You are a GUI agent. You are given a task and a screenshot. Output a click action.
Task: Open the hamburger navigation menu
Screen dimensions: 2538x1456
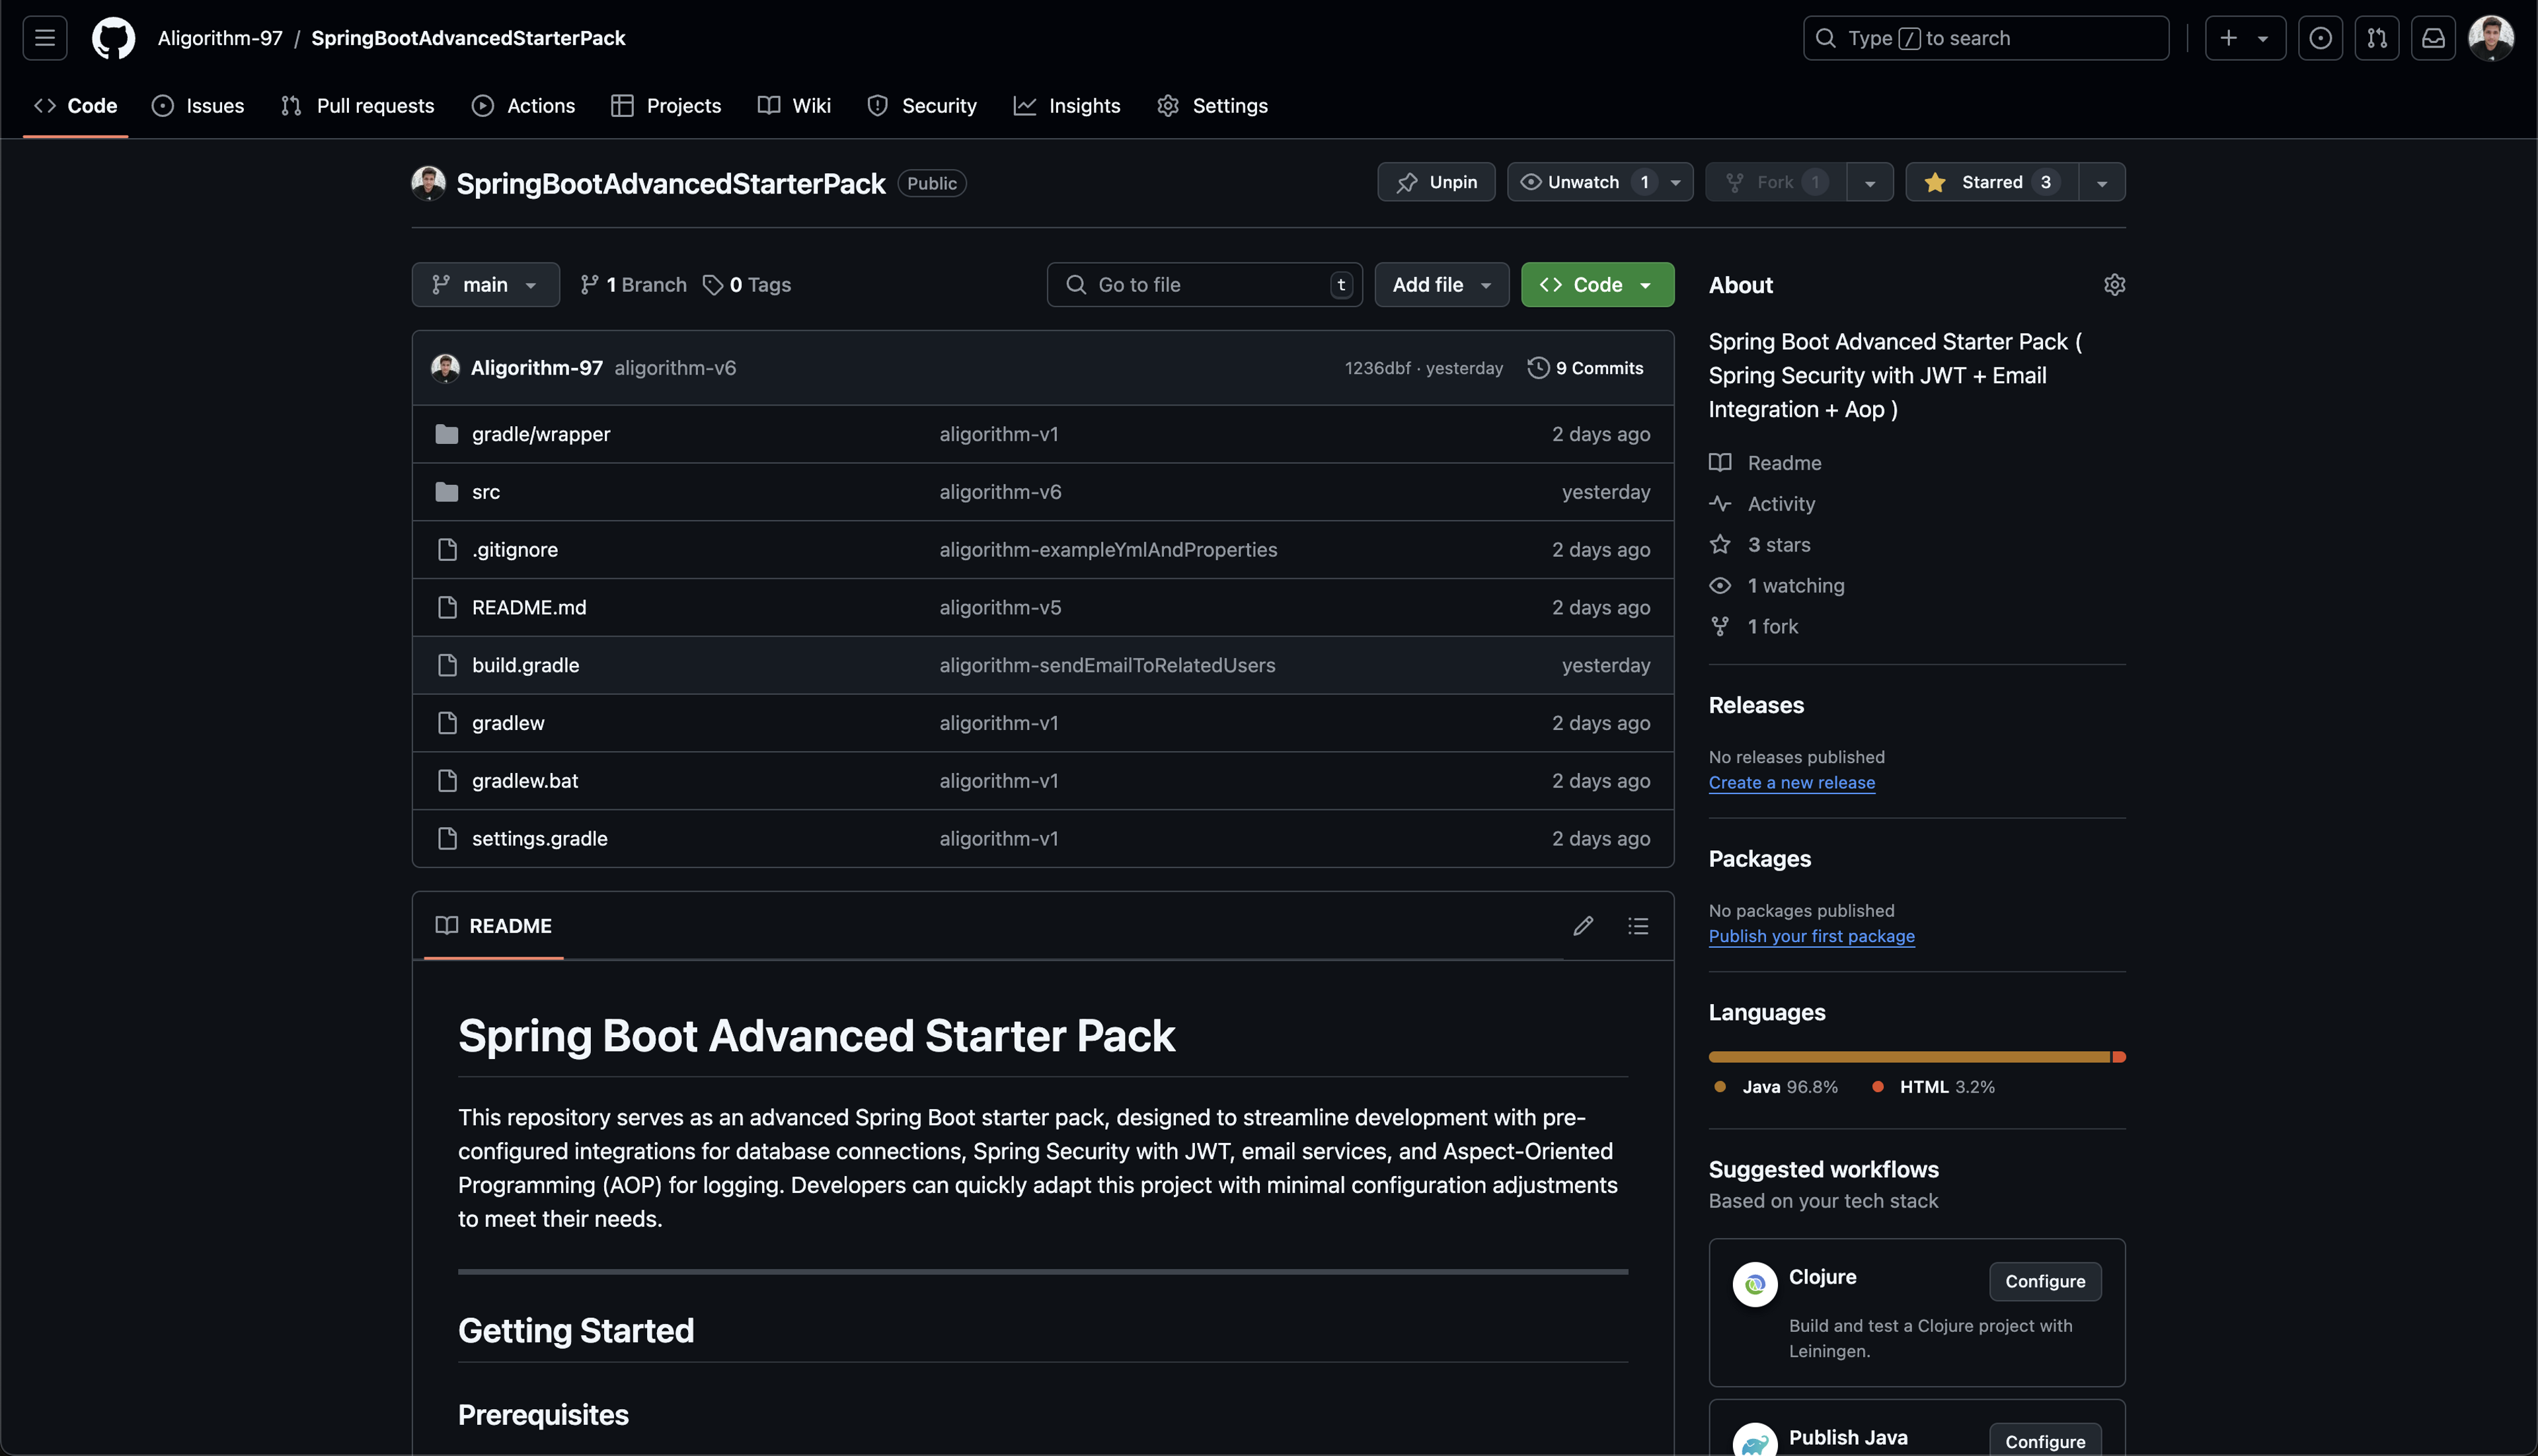tap(45, 38)
